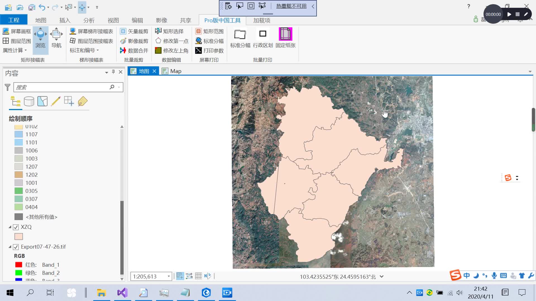Click the 屏幕画框 tool
This screenshot has height=301, width=536.
[x=17, y=31]
